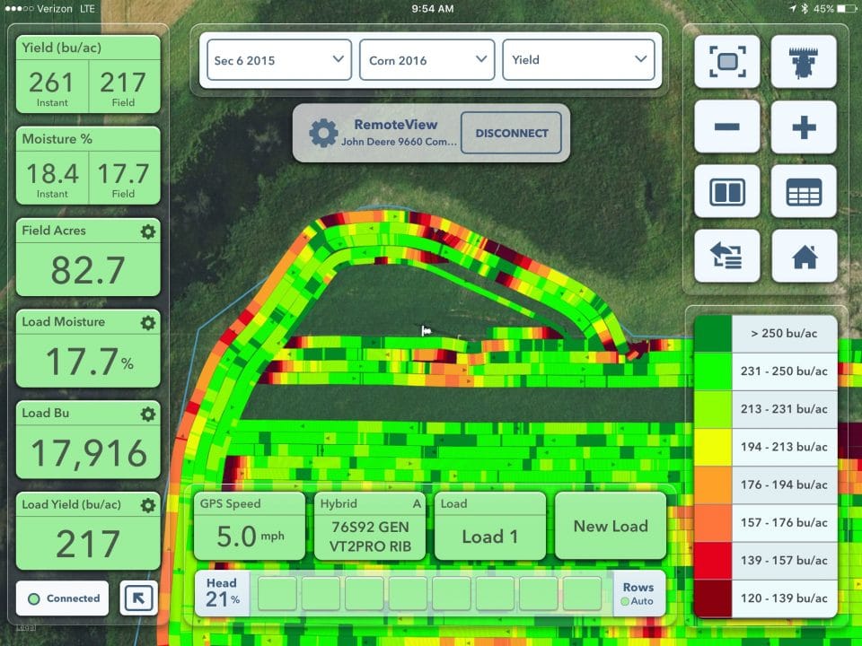862x646 pixels.
Task: Zoom out with the minus button
Action: tap(726, 127)
